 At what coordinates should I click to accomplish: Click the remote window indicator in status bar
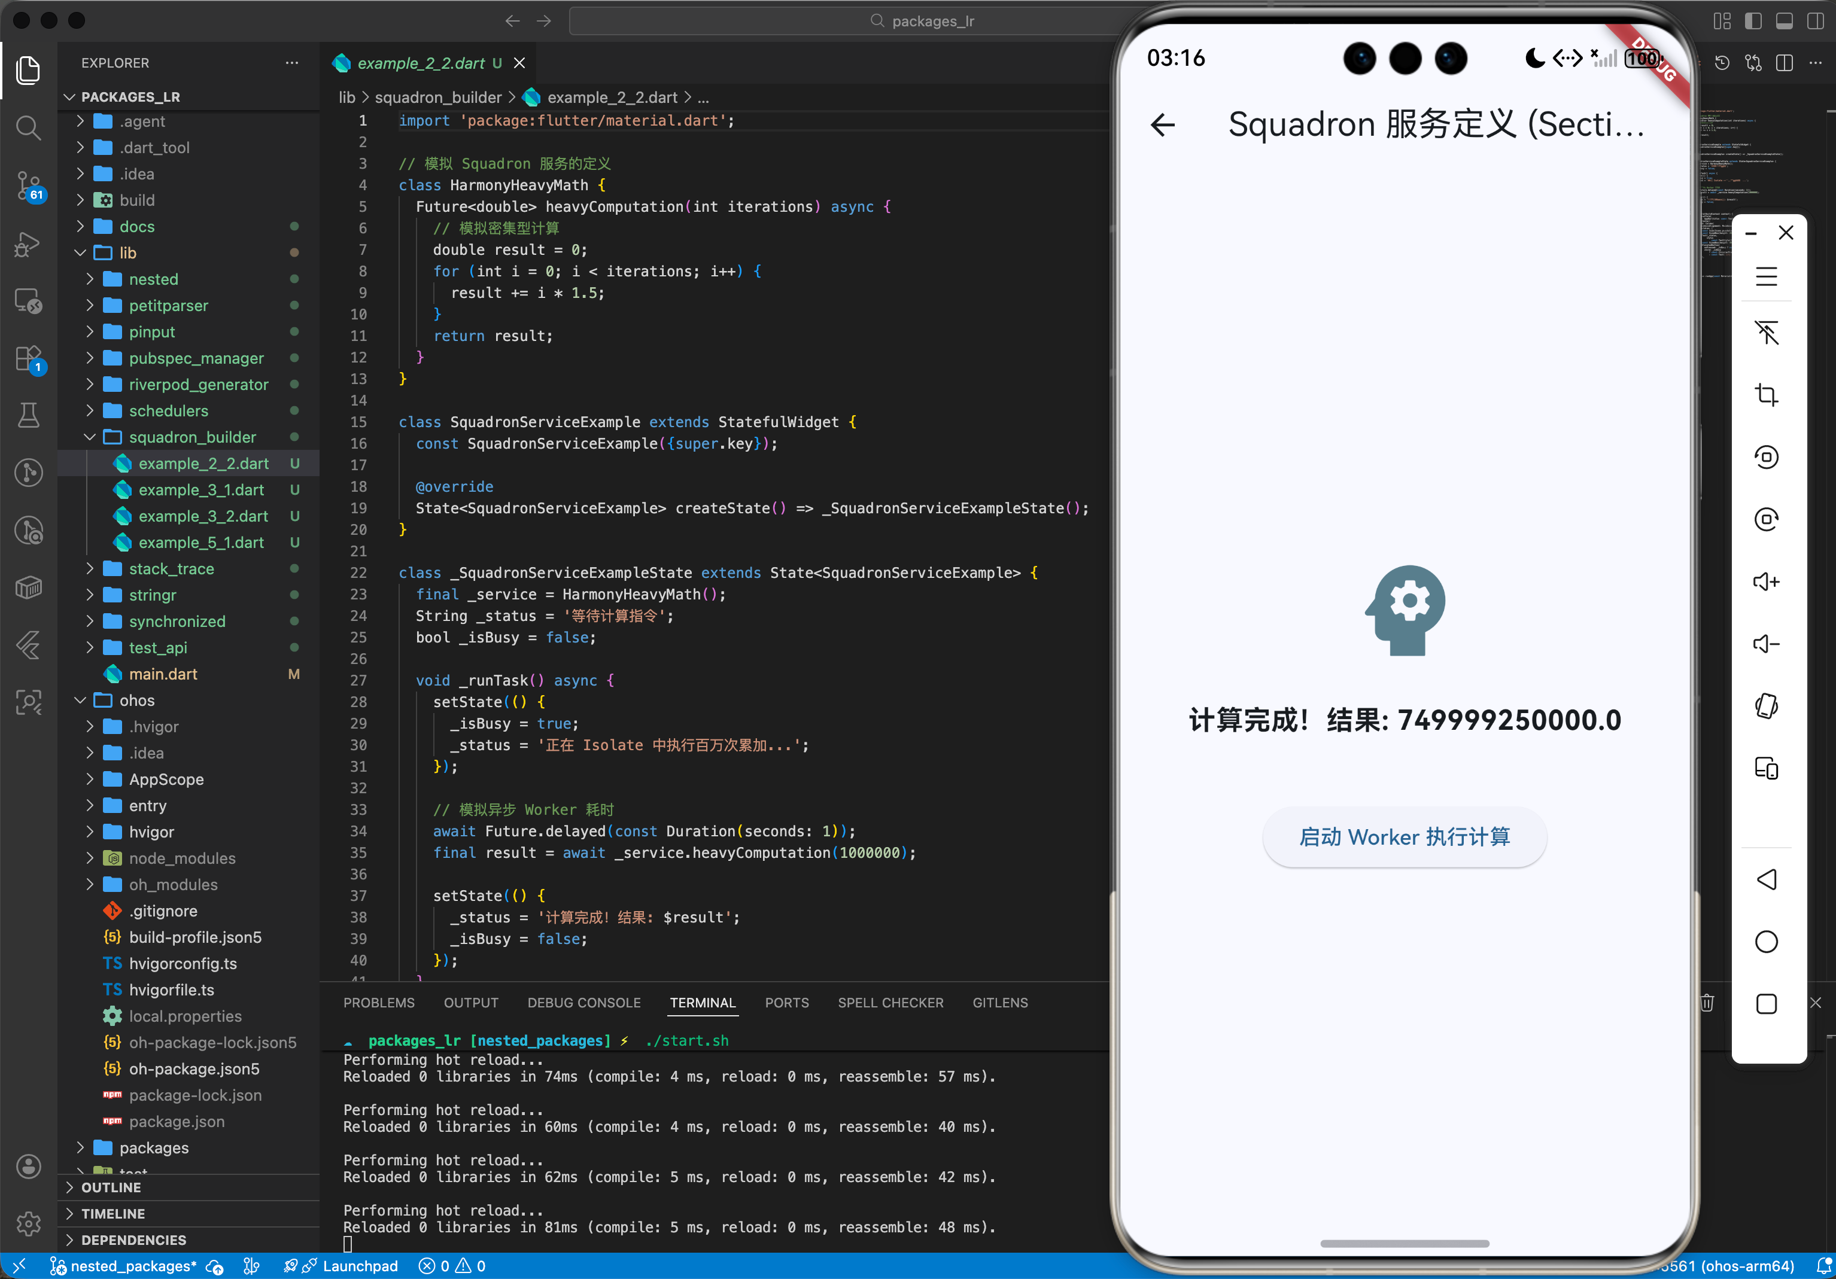coord(19,1266)
